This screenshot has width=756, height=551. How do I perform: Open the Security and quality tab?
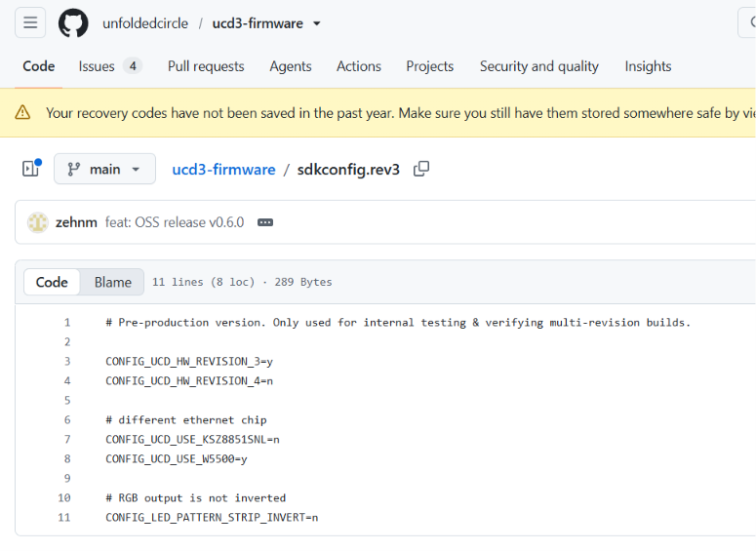[x=539, y=66]
